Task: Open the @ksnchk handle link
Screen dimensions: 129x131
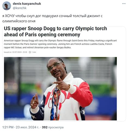Action: pyautogui.click(x=20, y=8)
